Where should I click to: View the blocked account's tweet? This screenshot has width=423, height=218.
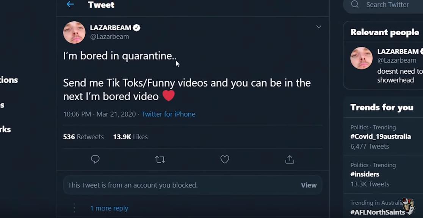point(309,185)
